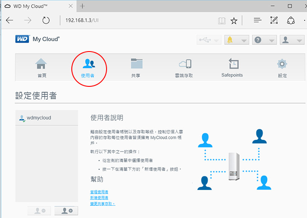Expand the help dropdown arrow
Image resolution: width=307 pixels, height=218 pixels.
click(x=272, y=41)
